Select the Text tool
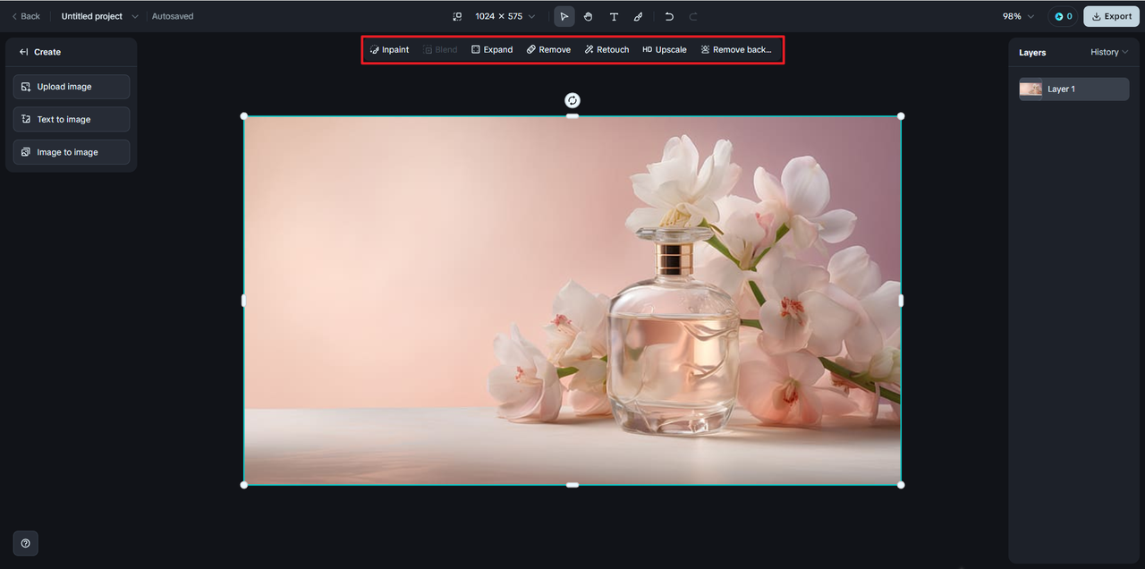1145x569 pixels. [614, 16]
